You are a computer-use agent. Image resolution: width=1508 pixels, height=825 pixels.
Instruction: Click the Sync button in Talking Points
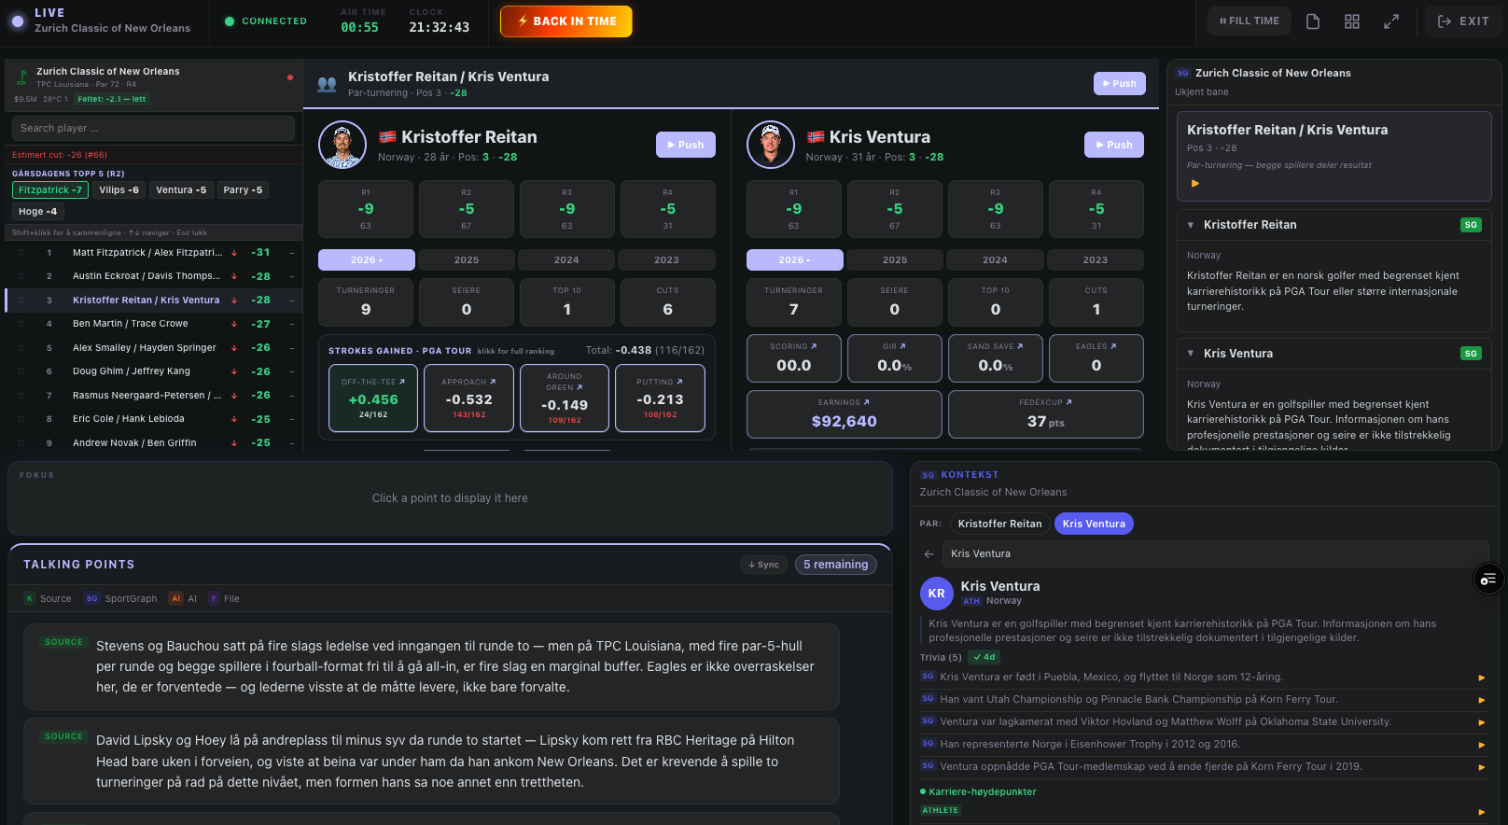(763, 565)
